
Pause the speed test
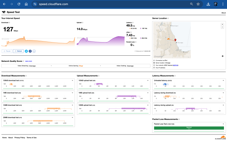click(7, 51)
